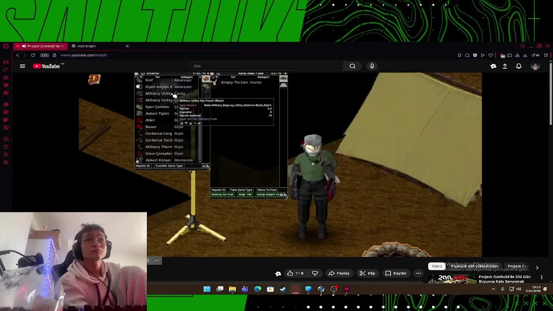The image size is (553, 311).
Task: Select Paybaok adlı yükleyiciden chip
Action: tap(474, 267)
